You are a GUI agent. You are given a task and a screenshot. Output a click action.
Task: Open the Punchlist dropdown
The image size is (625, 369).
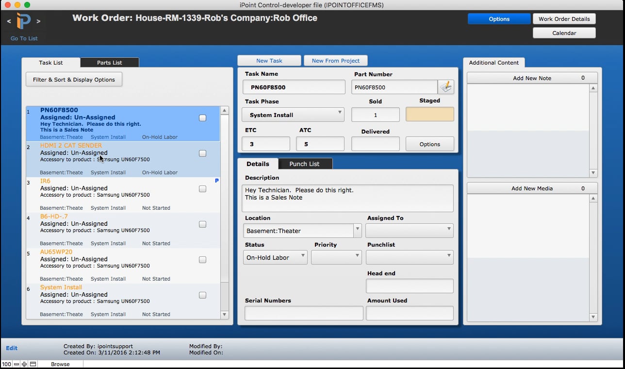coord(410,257)
